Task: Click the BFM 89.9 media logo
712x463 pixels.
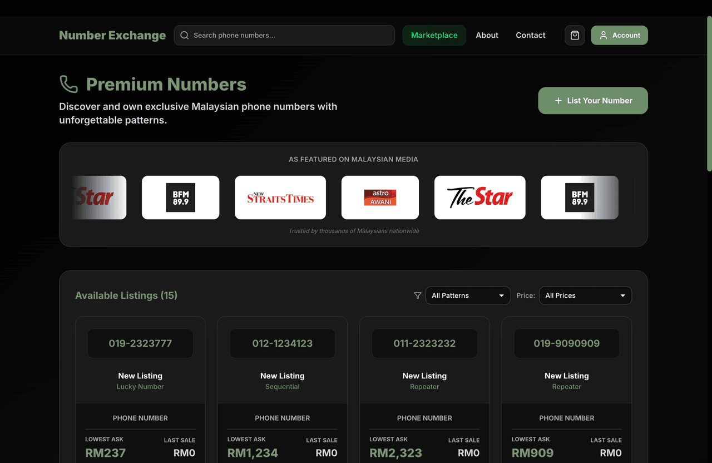Action: 180,197
